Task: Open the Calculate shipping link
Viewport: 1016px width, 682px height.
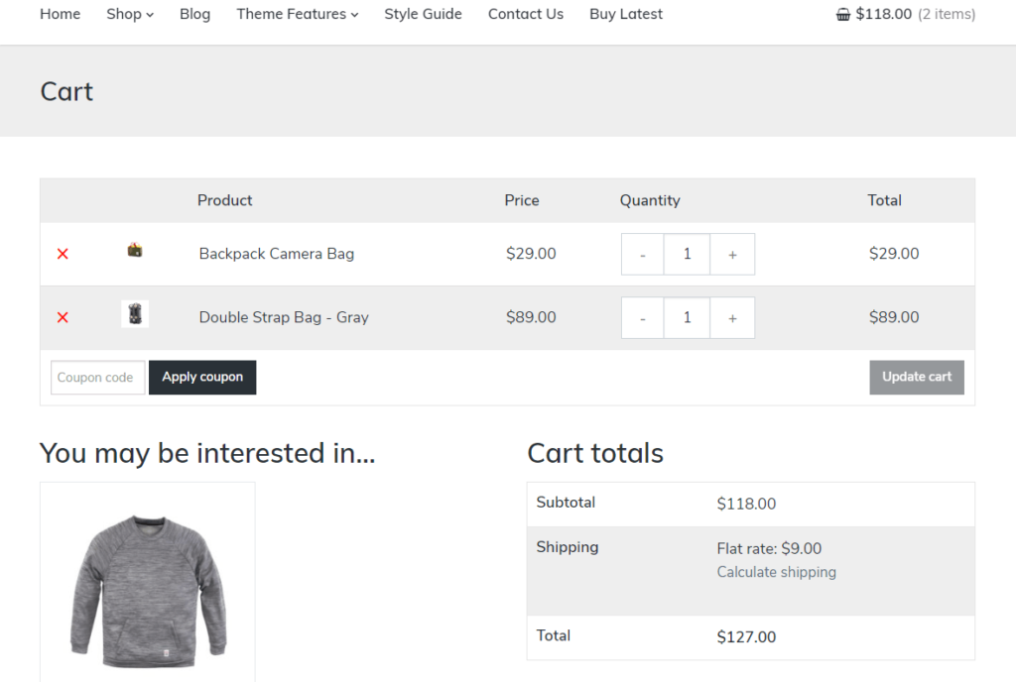Action: click(776, 572)
